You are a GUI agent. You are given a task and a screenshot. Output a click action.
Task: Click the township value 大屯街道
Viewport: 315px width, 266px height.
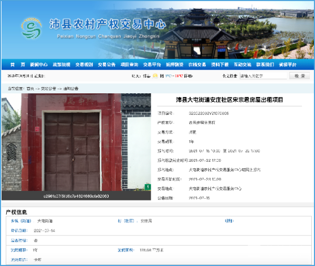(45, 221)
